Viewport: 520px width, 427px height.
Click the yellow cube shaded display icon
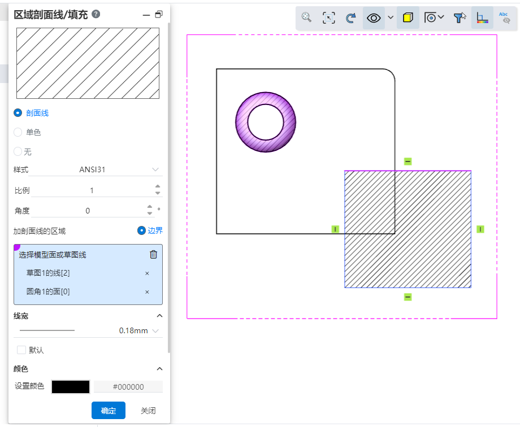pos(408,18)
